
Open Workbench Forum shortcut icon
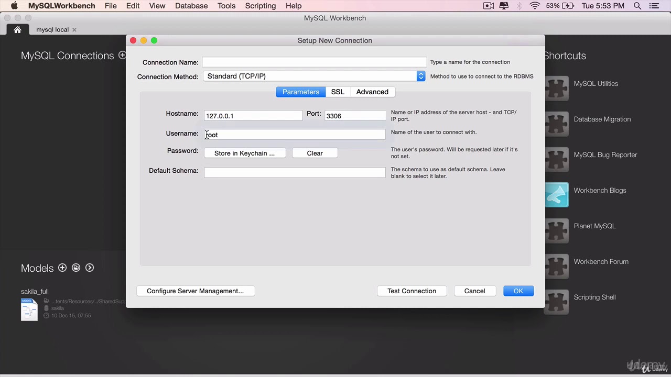pyautogui.click(x=557, y=265)
